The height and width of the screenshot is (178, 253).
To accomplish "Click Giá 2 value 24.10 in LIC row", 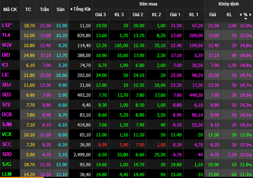I will click(x=139, y=75).
